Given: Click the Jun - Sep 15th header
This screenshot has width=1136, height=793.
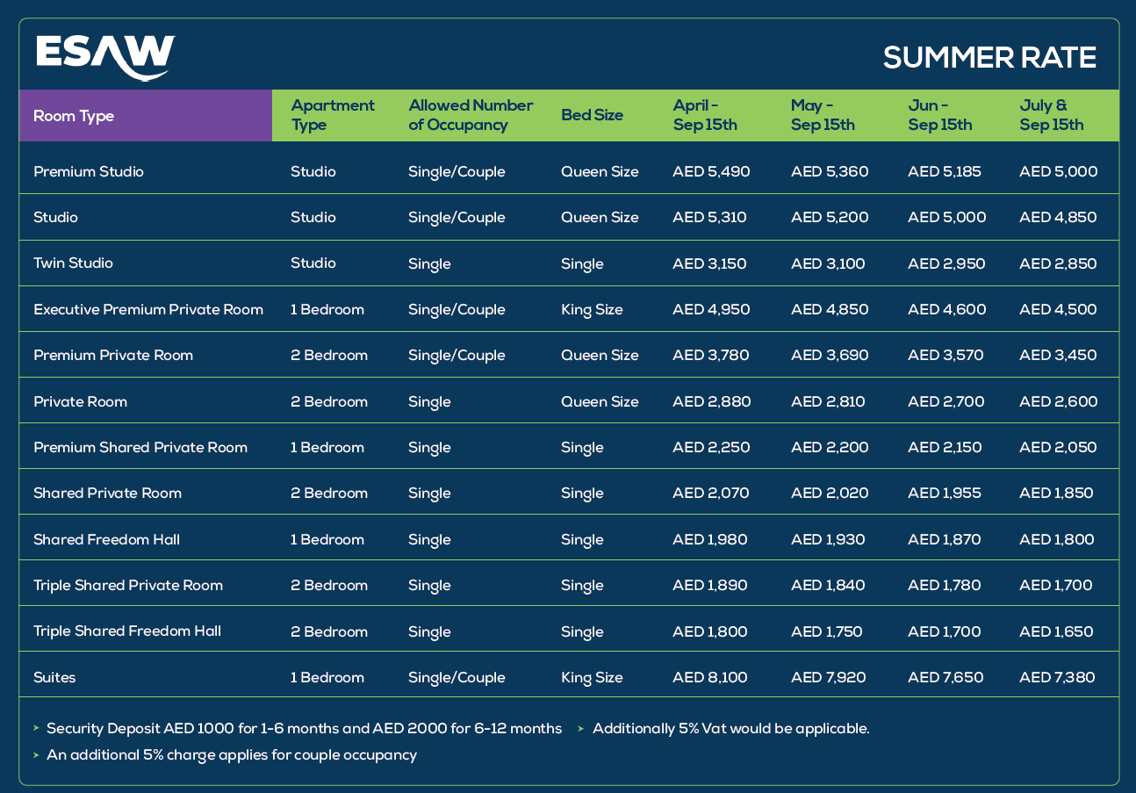Looking at the screenshot, I should (940, 115).
